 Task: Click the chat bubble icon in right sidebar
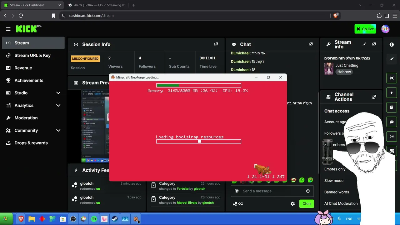coord(392,122)
